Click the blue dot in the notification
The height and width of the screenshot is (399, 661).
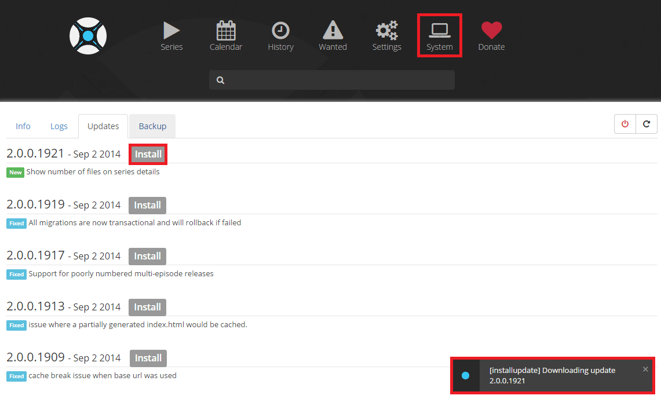click(x=465, y=375)
